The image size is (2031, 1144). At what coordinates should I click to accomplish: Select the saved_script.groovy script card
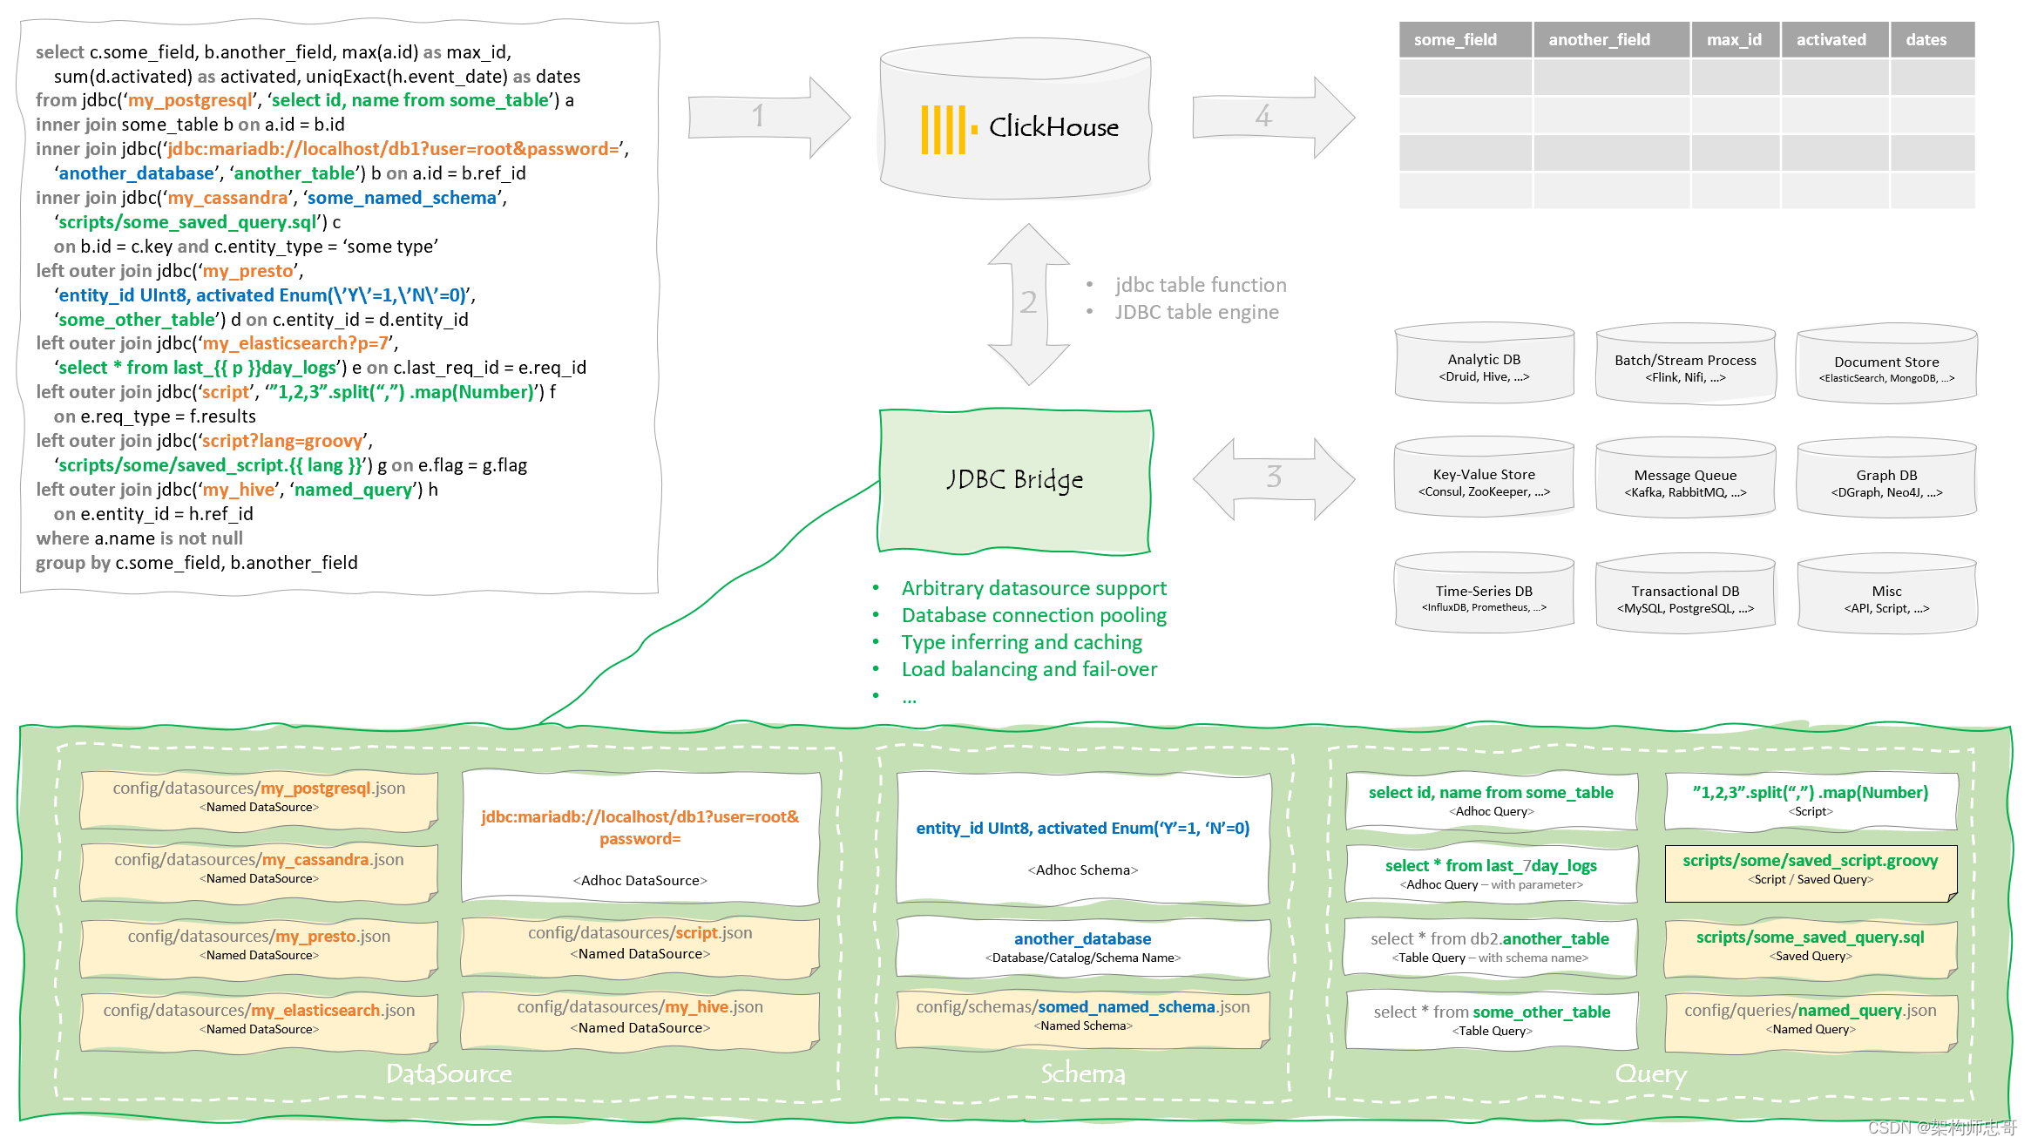click(x=1810, y=870)
